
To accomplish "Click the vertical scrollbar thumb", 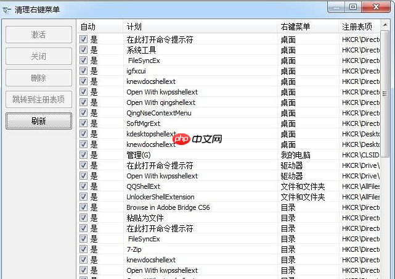I will click(385, 94).
